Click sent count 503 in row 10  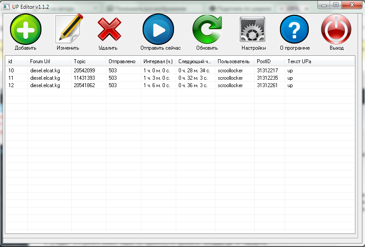point(113,71)
